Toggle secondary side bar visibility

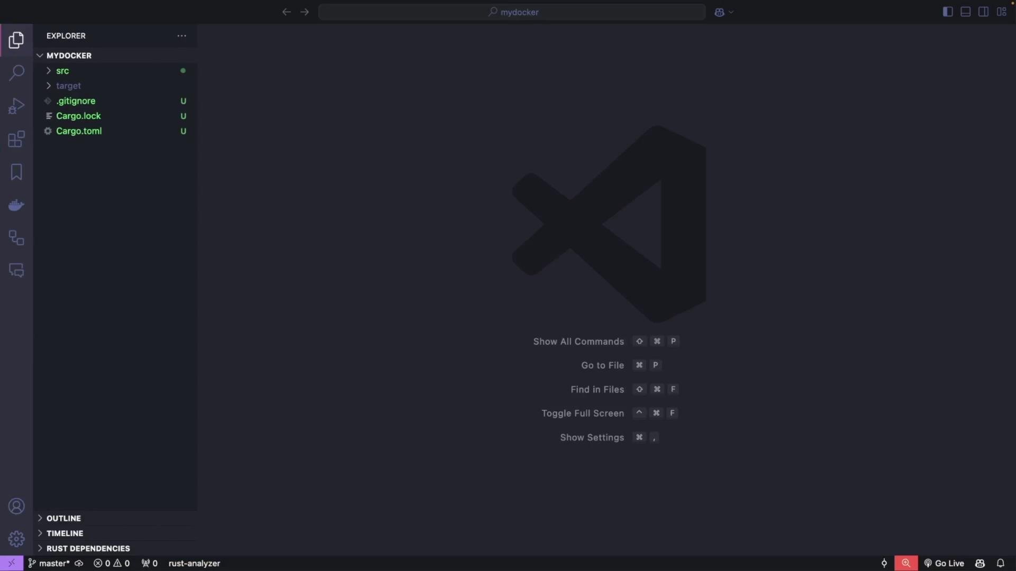click(x=984, y=12)
